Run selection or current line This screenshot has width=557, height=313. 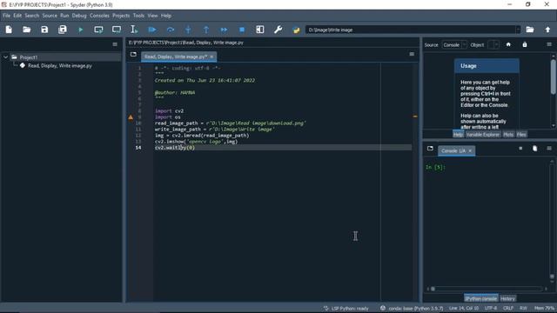[134, 30]
